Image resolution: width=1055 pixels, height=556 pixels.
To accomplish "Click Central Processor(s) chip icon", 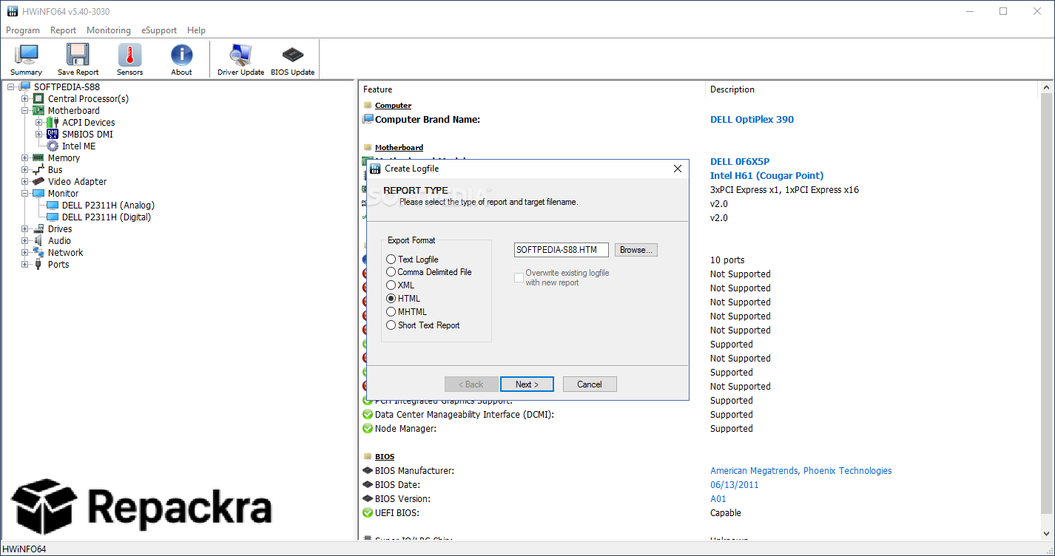I will (x=38, y=99).
